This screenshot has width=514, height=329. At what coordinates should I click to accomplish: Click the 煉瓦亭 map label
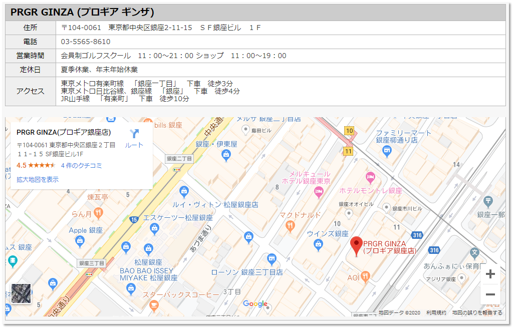(98, 197)
